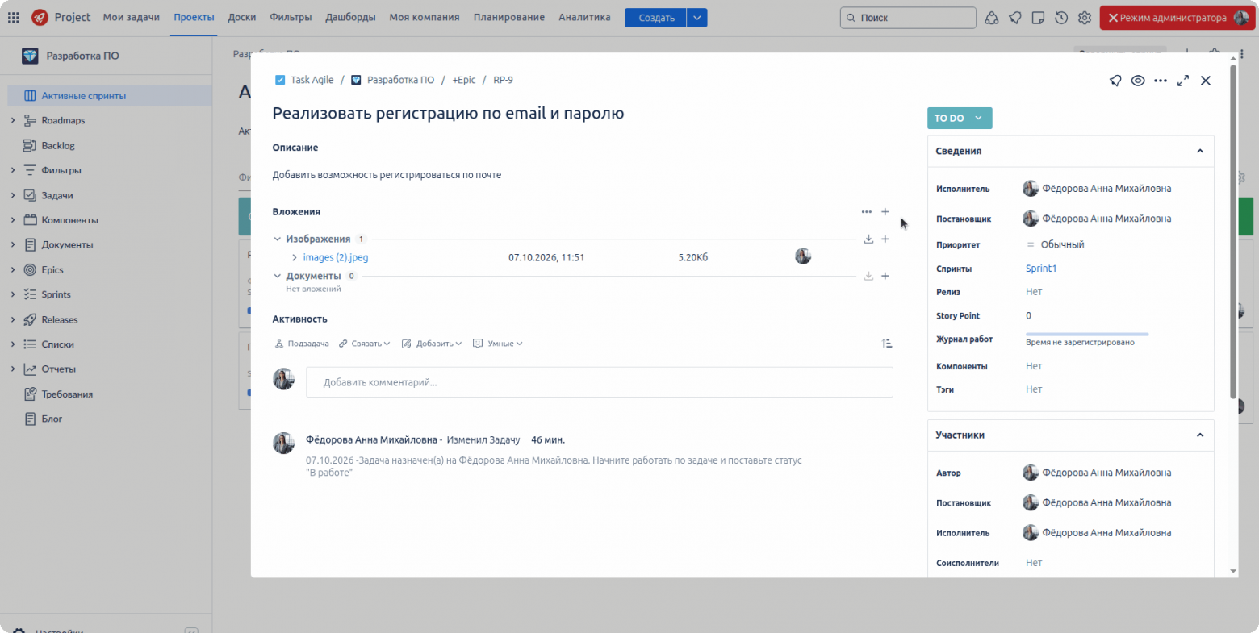Open the settings gear in top bar
Image resolution: width=1259 pixels, height=633 pixels.
coord(1085,18)
